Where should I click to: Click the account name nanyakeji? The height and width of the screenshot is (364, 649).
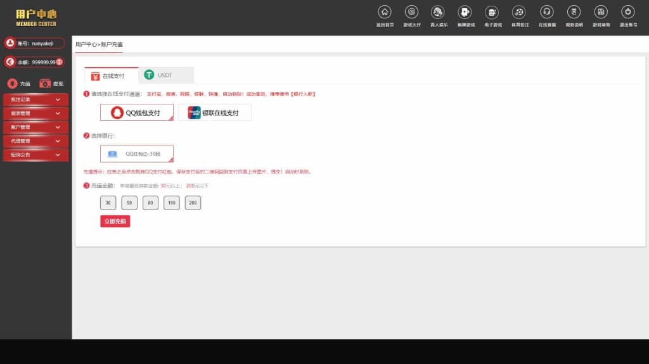(42, 44)
